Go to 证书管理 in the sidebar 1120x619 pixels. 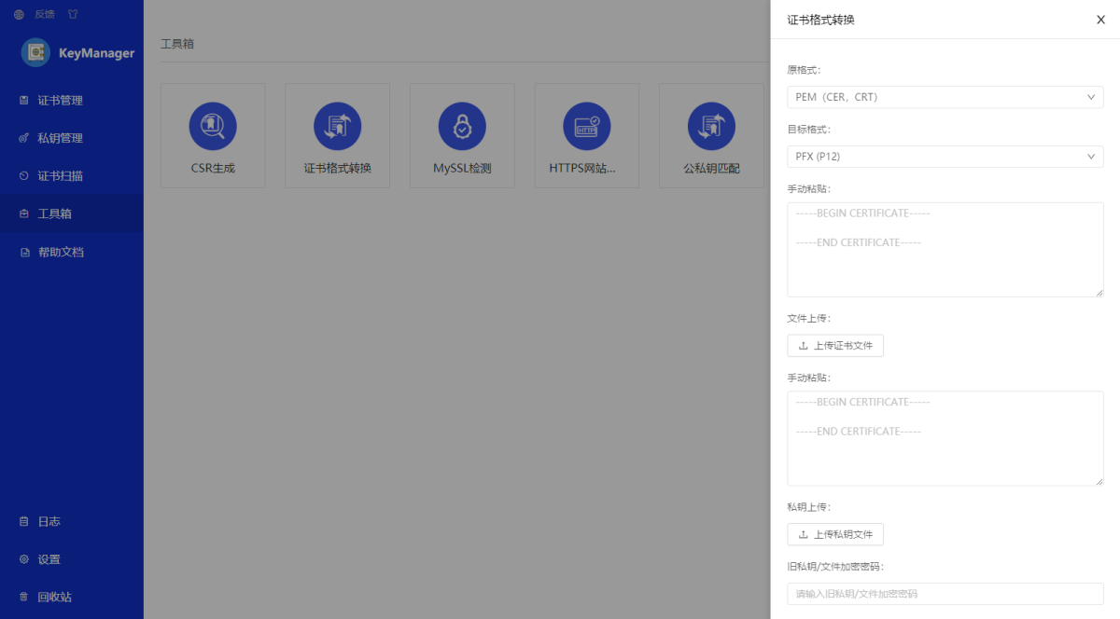pos(60,101)
